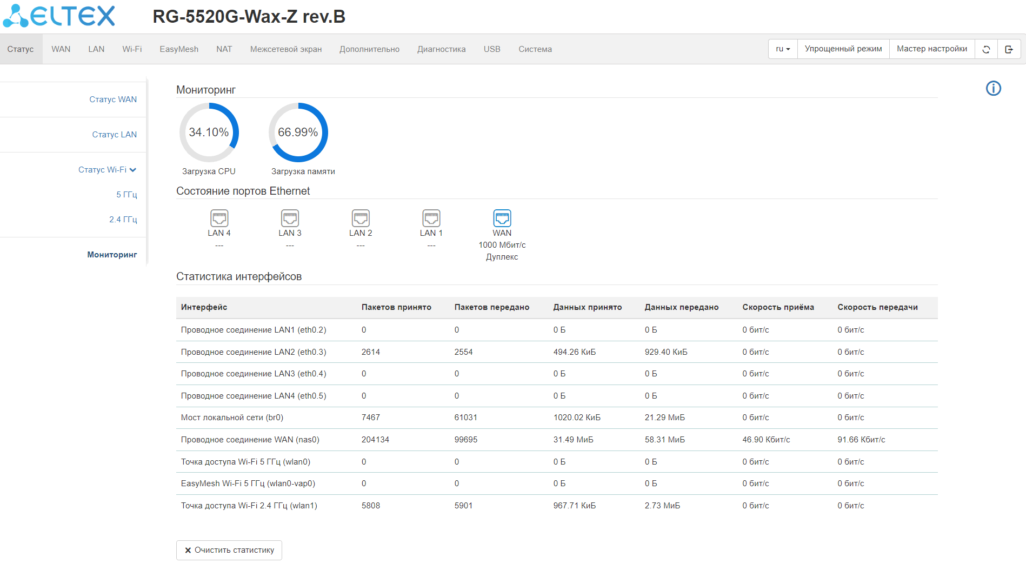Click the 1000 Мбит/с WAN speed label
Image resolution: width=1026 pixels, height=563 pixels.
pos(502,245)
